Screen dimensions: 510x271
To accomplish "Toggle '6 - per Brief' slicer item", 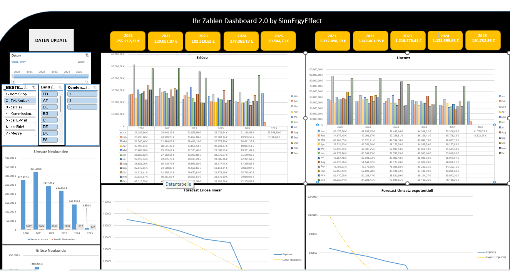I will click(x=20, y=126).
